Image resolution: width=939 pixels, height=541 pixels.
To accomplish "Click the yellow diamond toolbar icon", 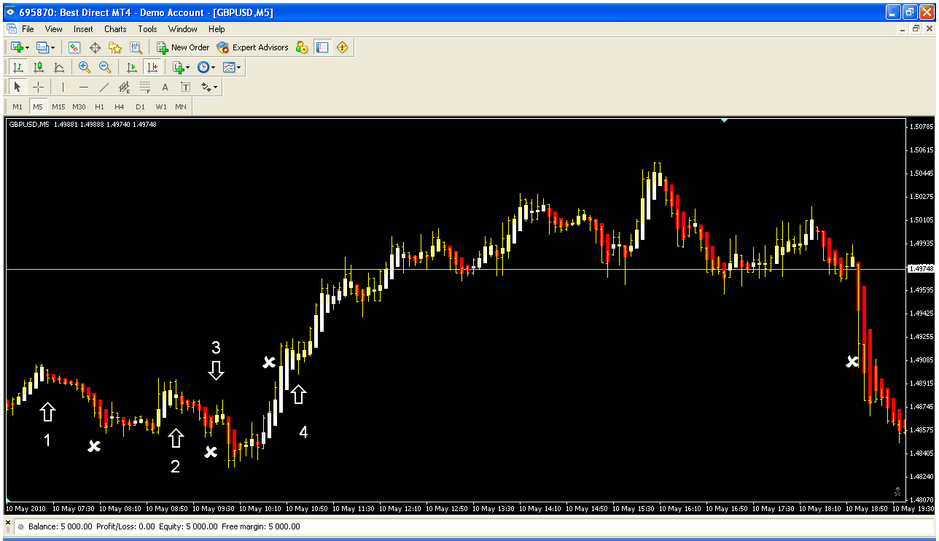I will [343, 47].
